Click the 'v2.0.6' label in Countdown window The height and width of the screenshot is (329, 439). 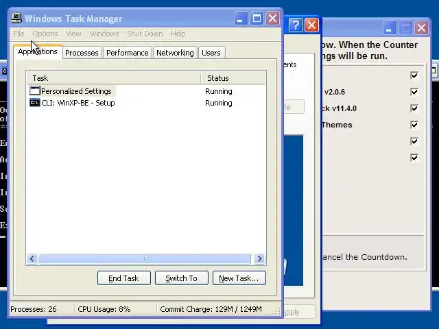(335, 92)
